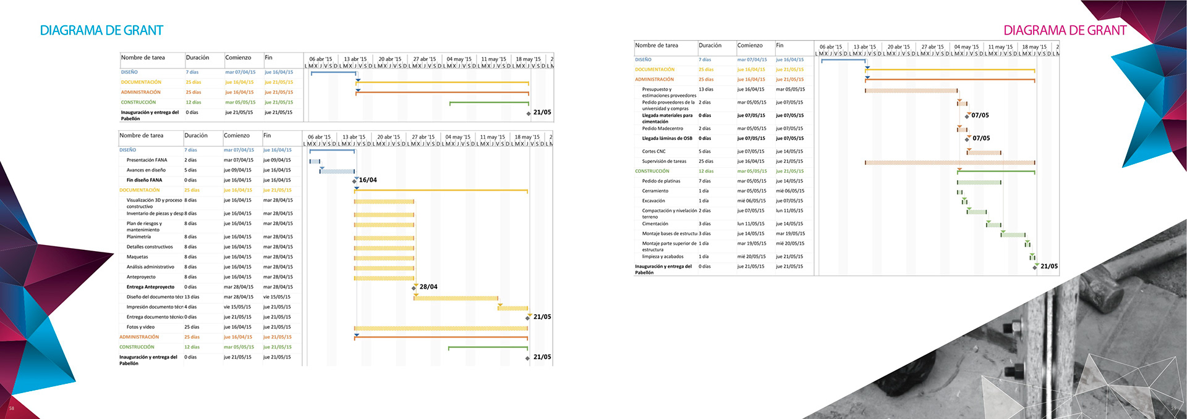Select Montaje parte superior de estructura task
Image resolution: width=1187 pixels, height=419 pixels.
(x=669, y=246)
